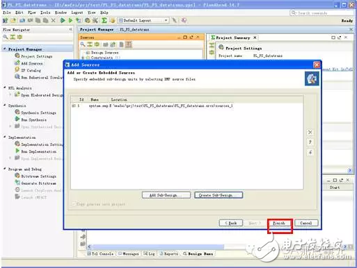The image size is (357, 268).
Task: Click the green Run arrow in toolbar
Action: pyautogui.click(x=63, y=21)
